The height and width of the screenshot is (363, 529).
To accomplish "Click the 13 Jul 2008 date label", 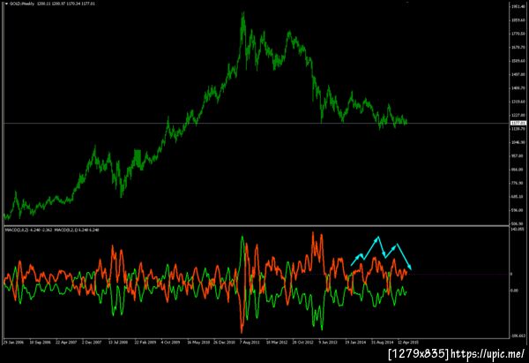I will (x=118, y=343).
